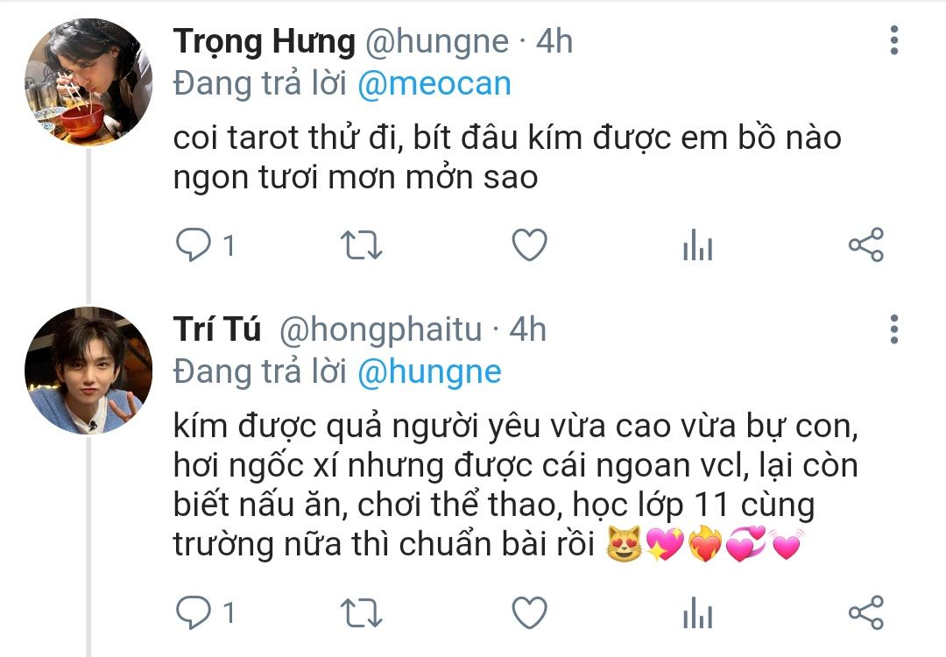Share Trí Tú's tweet
The height and width of the screenshot is (657, 946).
pyautogui.click(x=865, y=611)
